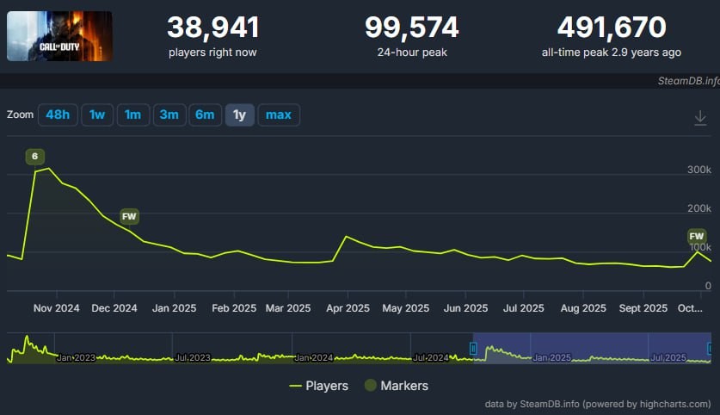Click the active 1y zoom button
Viewport: 720px width, 415px height.
coord(239,115)
